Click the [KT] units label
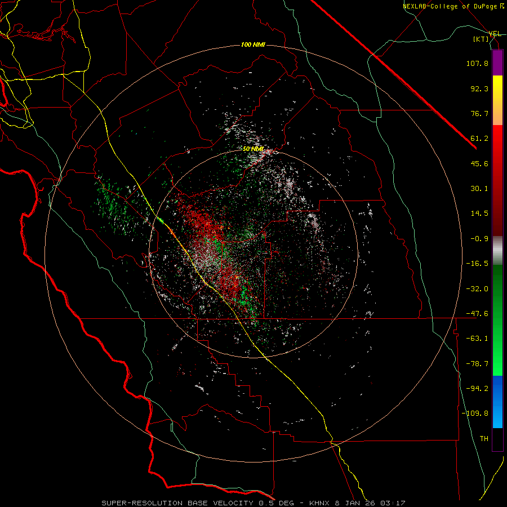 click(481, 39)
